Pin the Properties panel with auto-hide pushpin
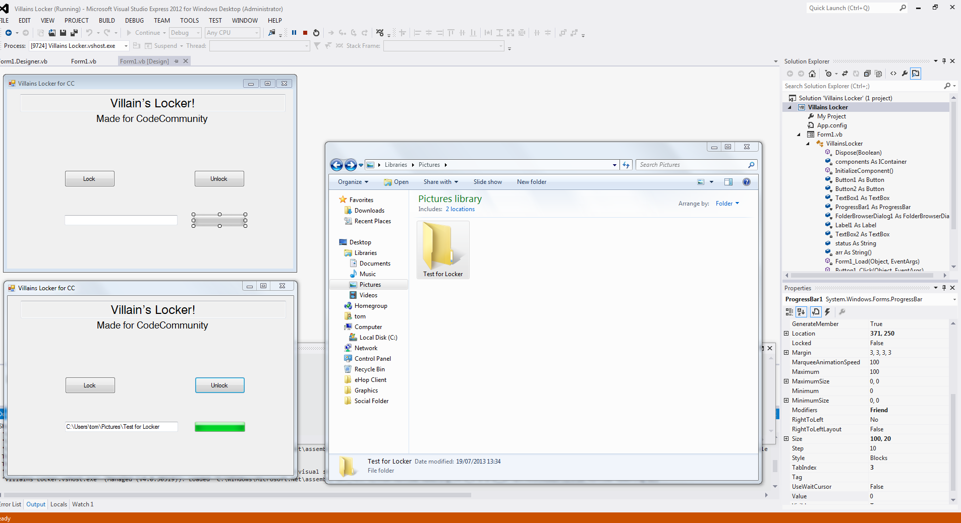The image size is (961, 523). (944, 288)
